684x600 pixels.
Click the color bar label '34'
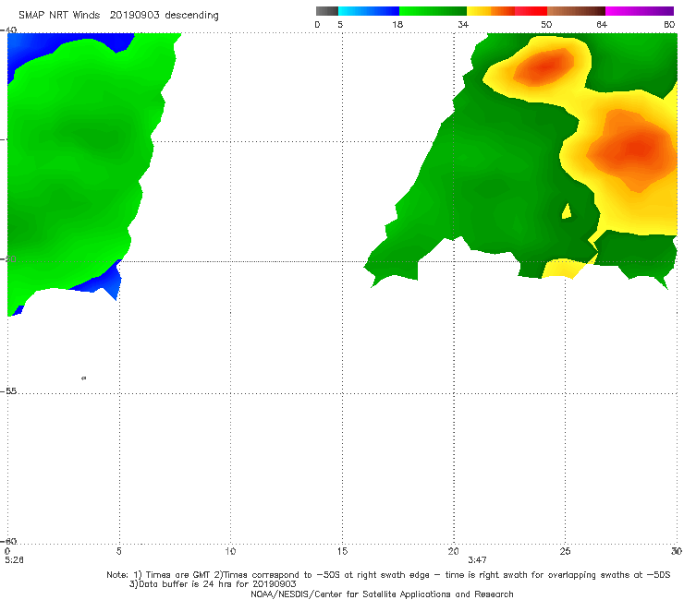tap(463, 25)
